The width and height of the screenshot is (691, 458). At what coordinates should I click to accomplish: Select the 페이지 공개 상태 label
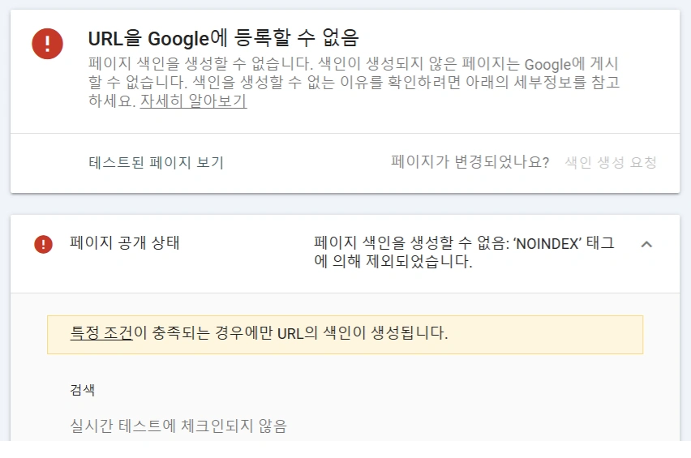(125, 243)
